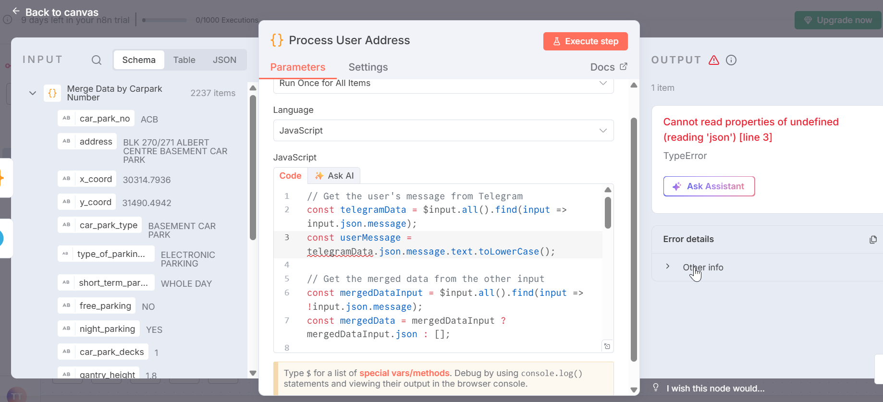
Task: Click the output info circle icon
Action: 731,60
